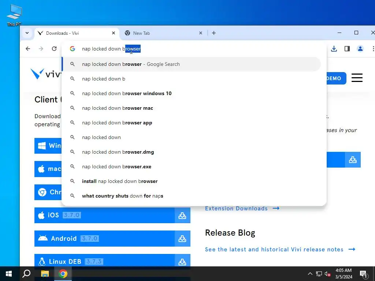Open the clock showing 4:05 AM

(x=344, y=274)
